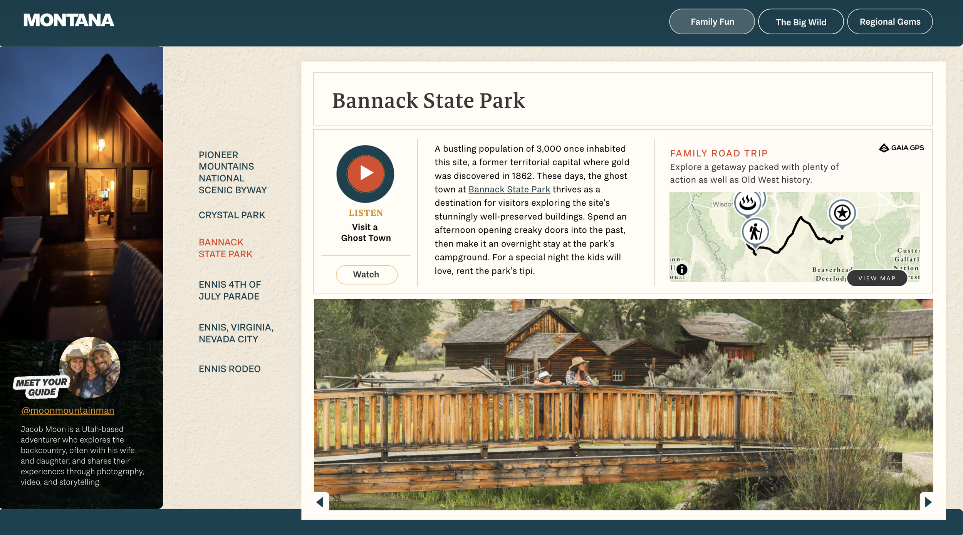Click the guide family photo thumbnail

pos(90,367)
